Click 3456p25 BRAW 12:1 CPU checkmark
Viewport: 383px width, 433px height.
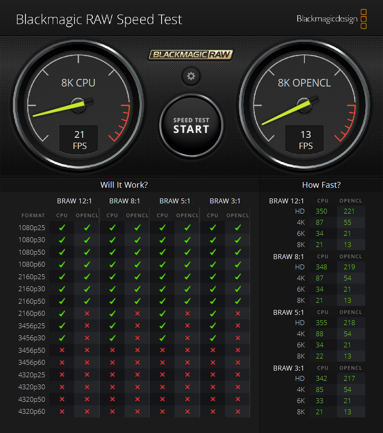click(x=62, y=326)
